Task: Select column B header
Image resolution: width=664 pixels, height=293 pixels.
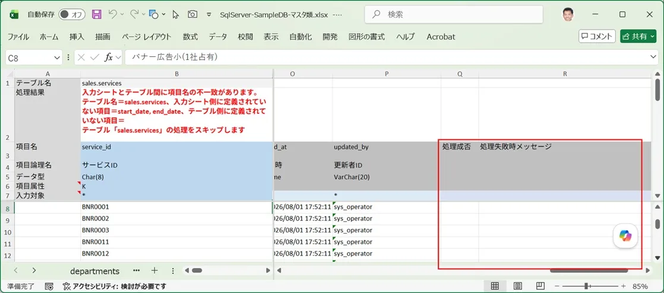Action: [x=176, y=74]
